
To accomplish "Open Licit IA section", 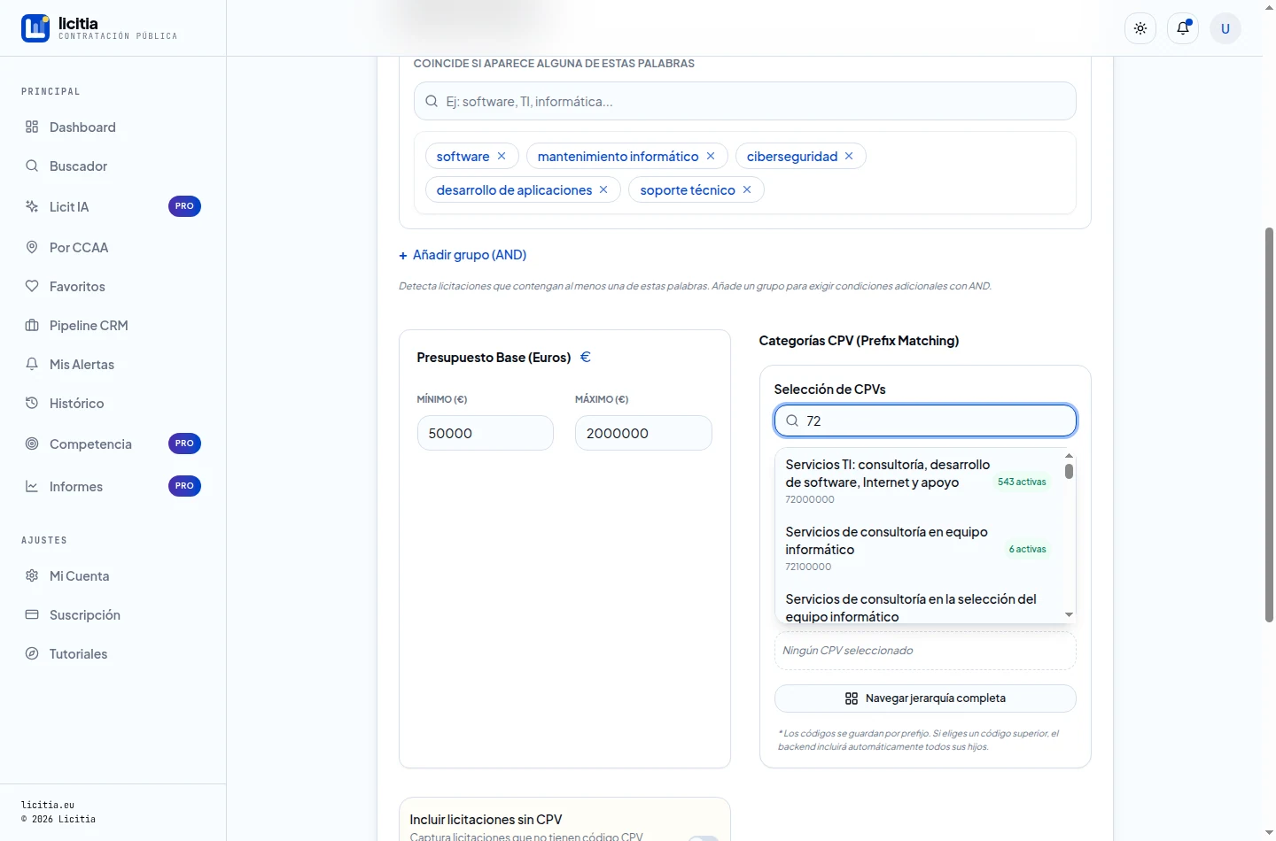I will (x=113, y=206).
